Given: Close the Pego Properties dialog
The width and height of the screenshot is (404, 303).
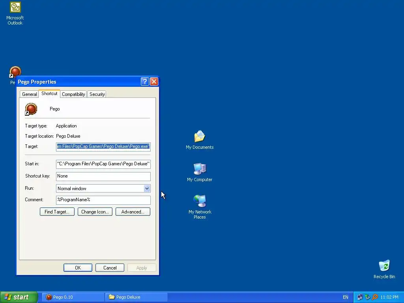Looking at the screenshot, I should pos(154,81).
